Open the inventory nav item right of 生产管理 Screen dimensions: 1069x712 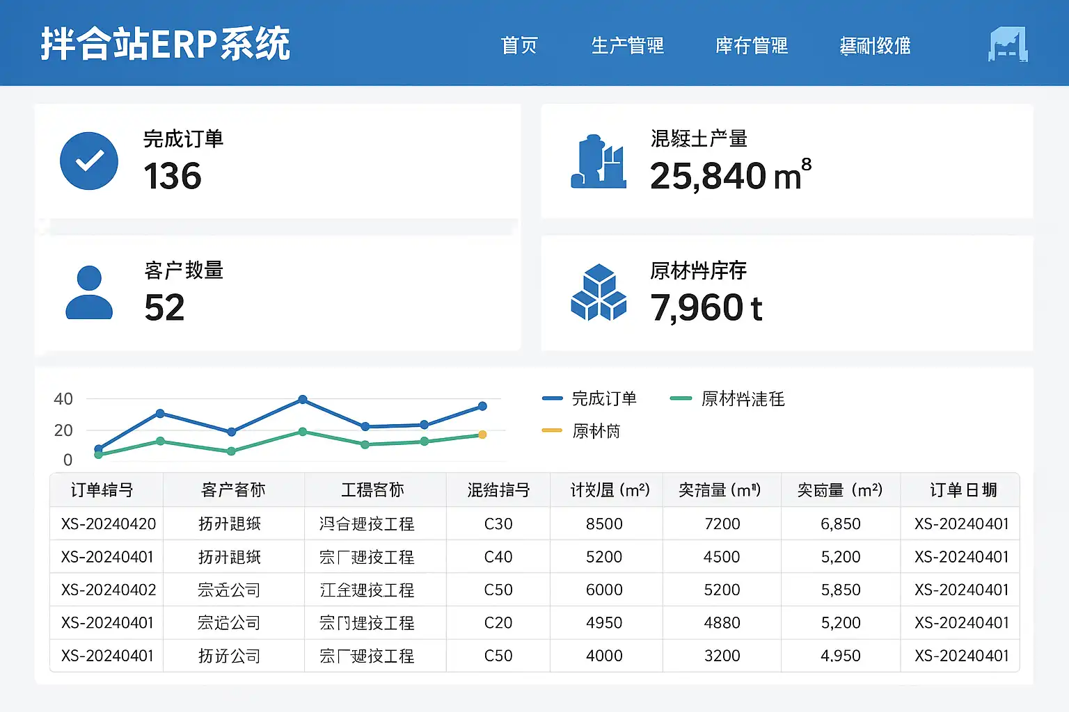[752, 46]
